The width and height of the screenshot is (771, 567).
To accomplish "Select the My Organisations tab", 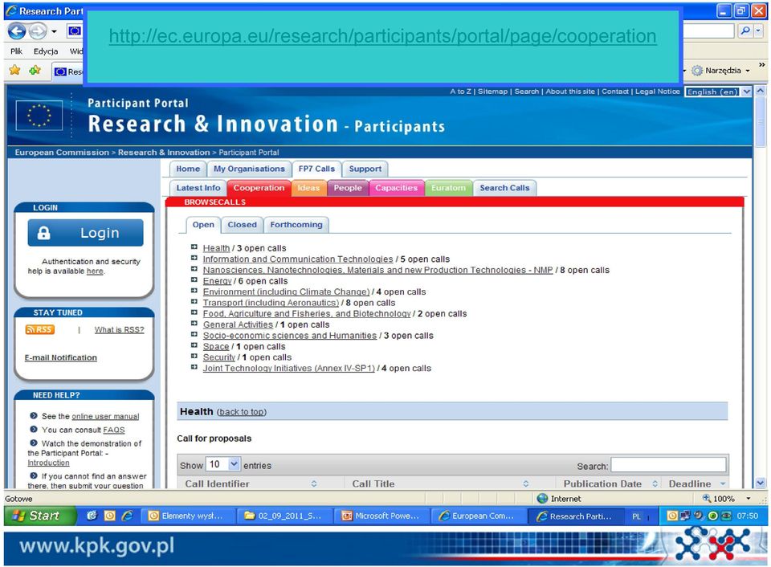I will (x=249, y=169).
